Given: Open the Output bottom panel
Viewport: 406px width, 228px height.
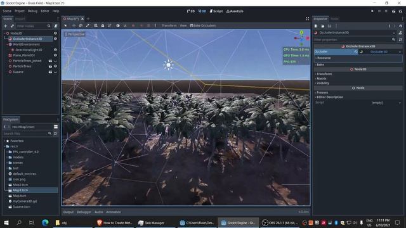Looking at the screenshot, I should (x=69, y=212).
